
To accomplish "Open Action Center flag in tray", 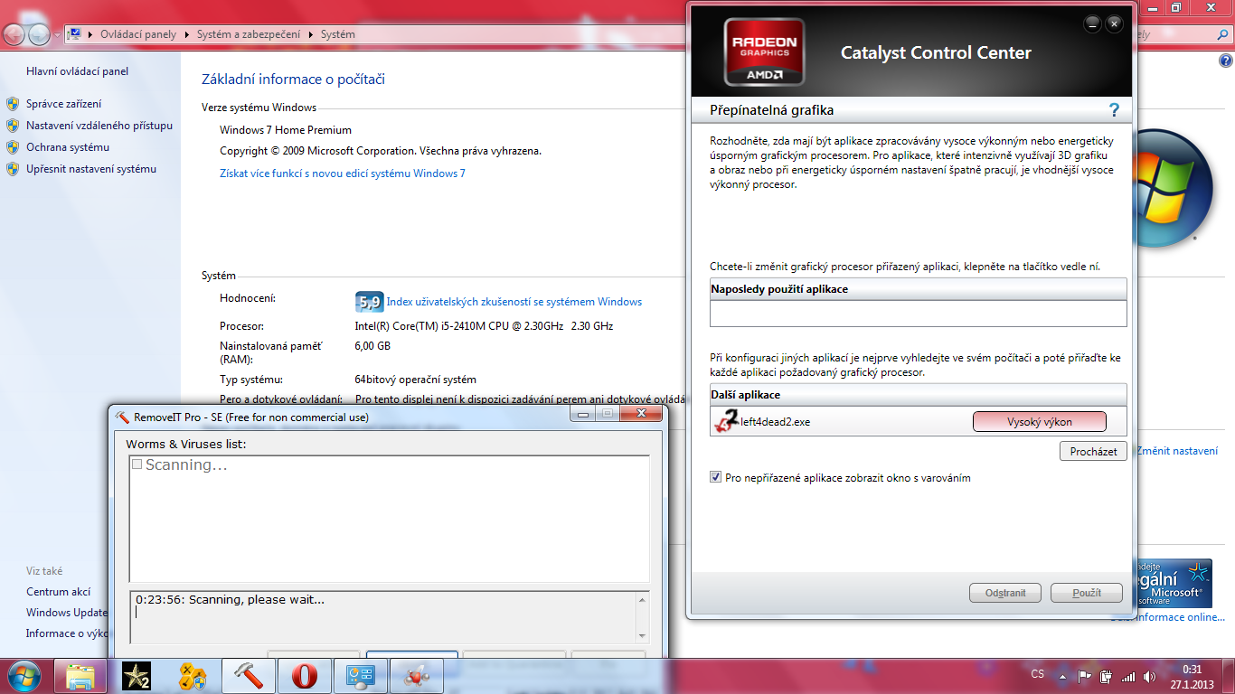I will [1083, 676].
